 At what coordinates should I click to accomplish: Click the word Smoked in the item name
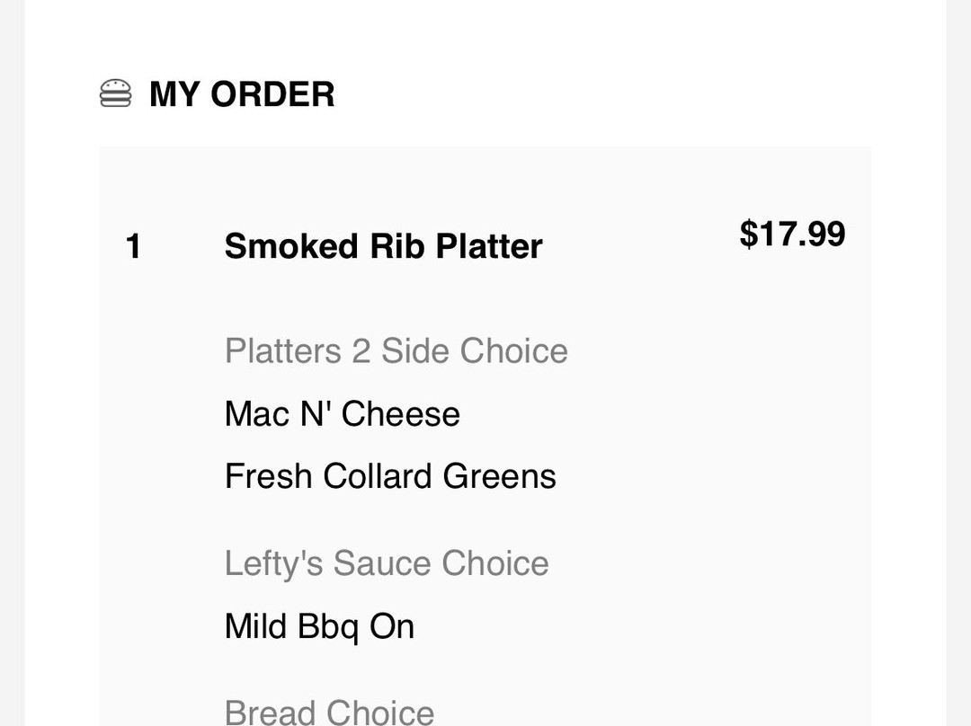278,246
